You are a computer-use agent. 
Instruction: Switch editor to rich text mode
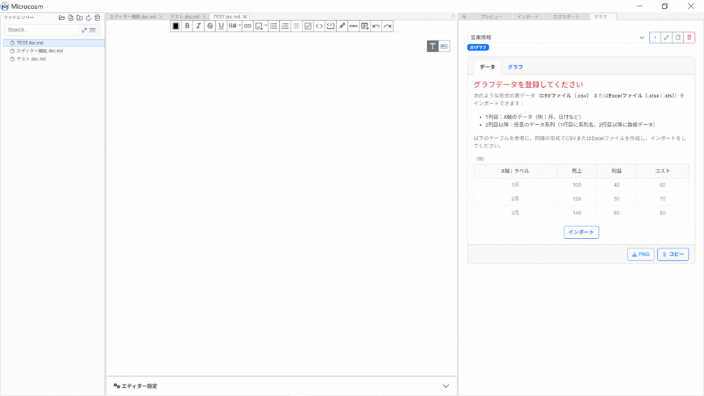[432, 46]
